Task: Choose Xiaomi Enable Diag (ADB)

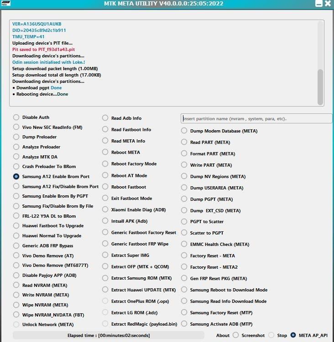Action: tap(105, 209)
